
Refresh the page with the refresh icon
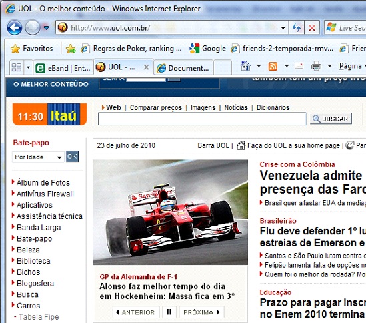pyautogui.click(x=297, y=28)
